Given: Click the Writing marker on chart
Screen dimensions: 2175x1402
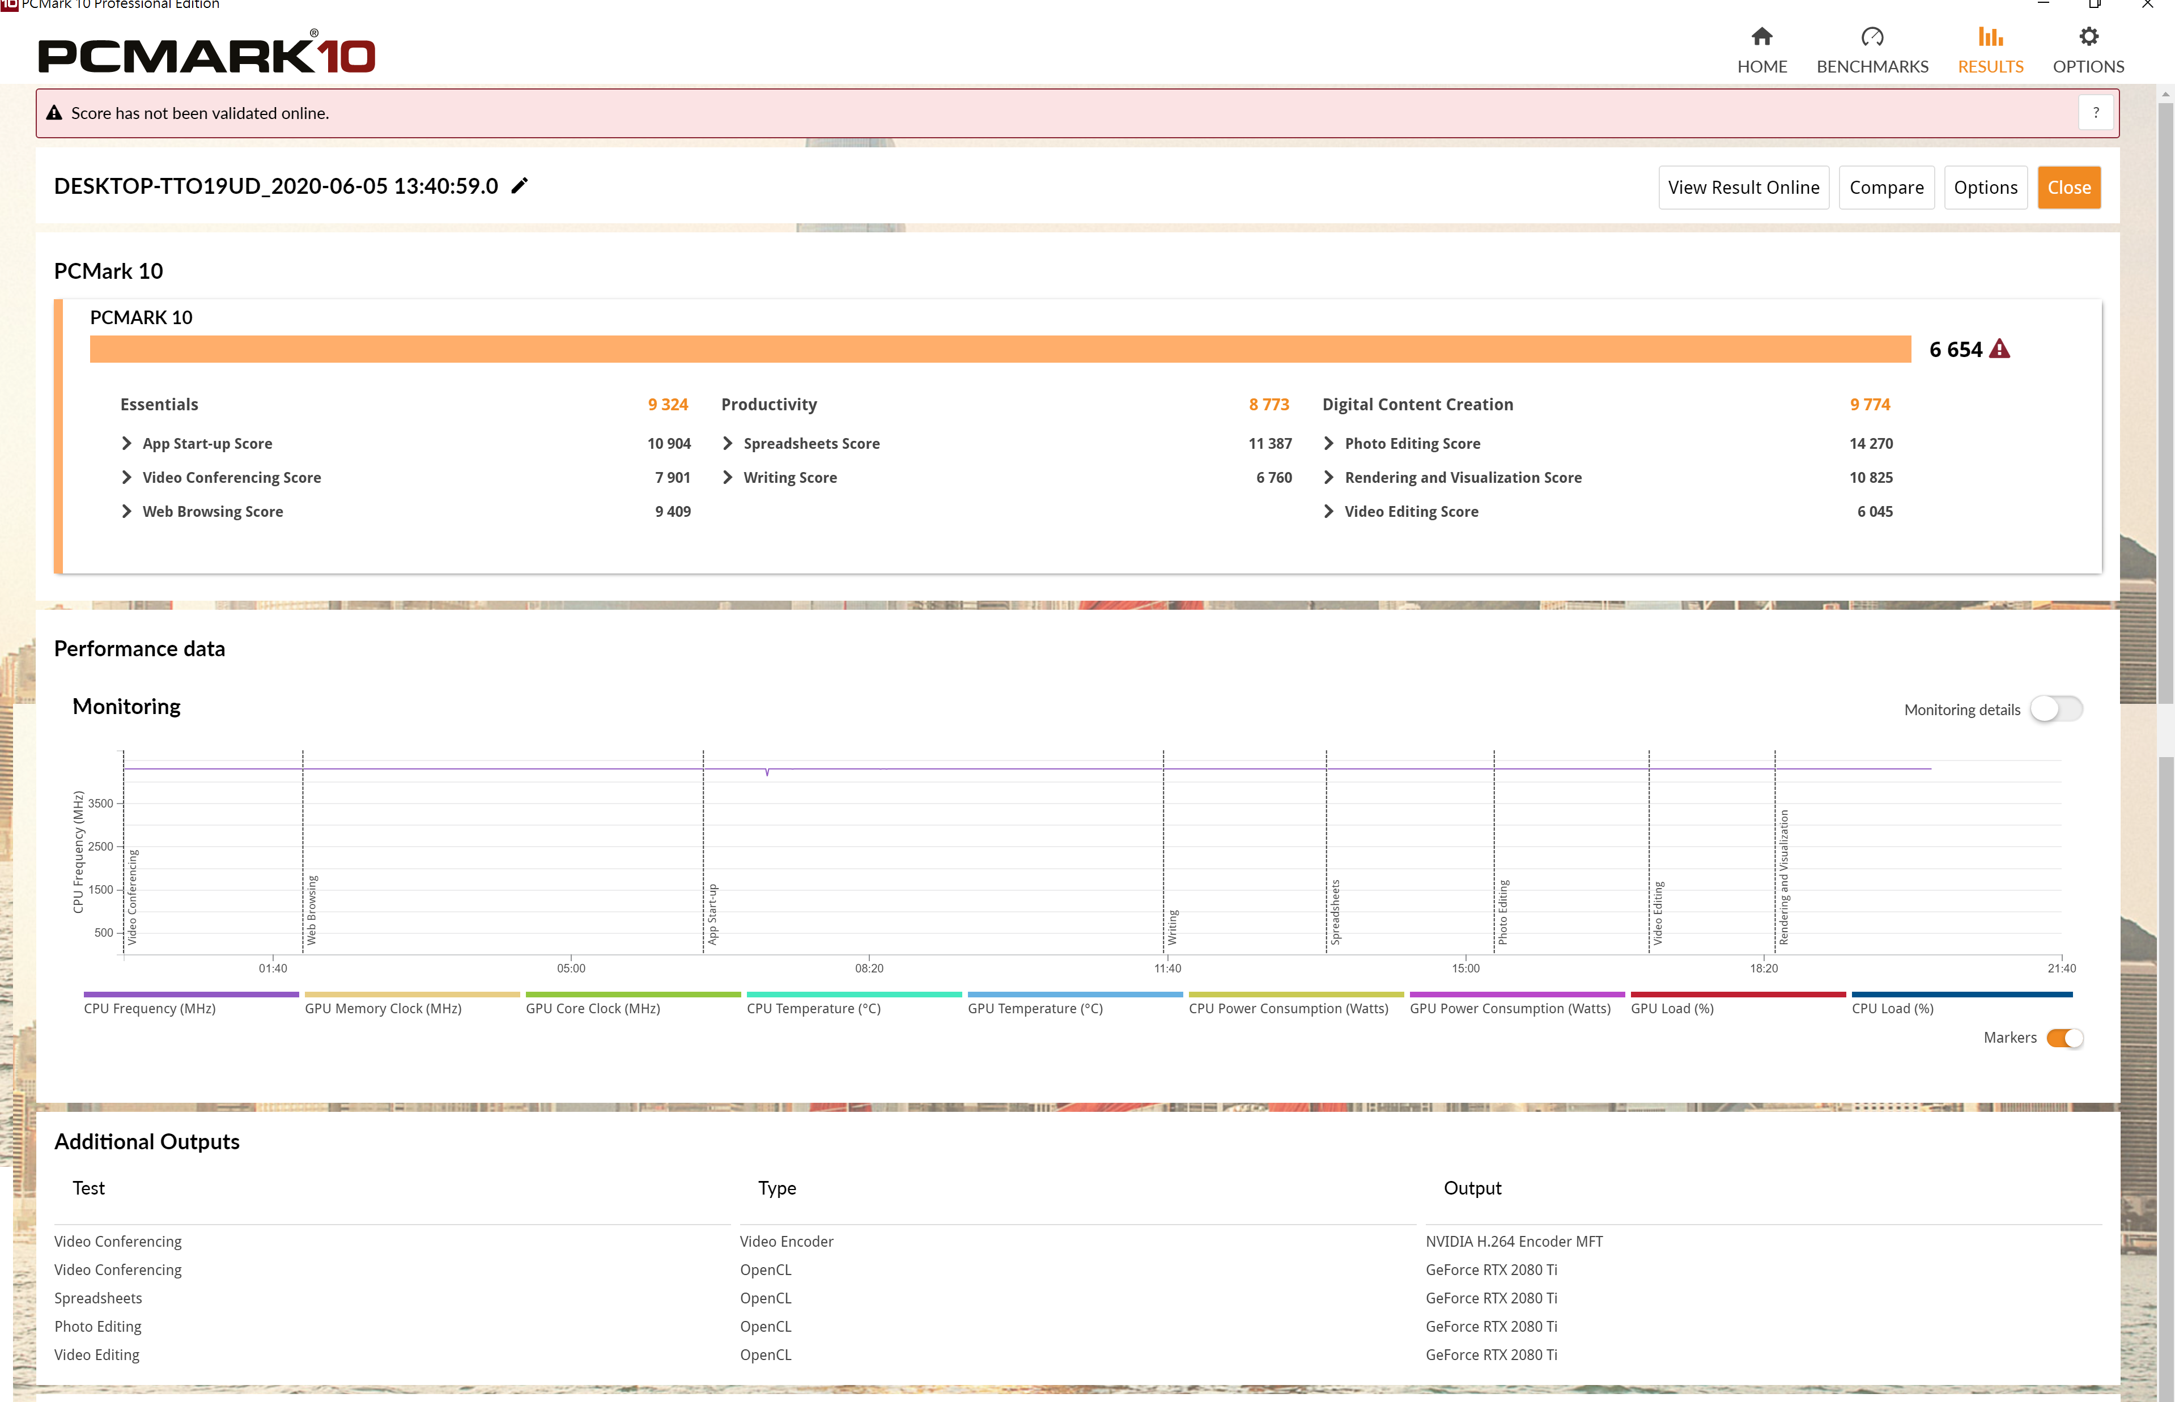Looking at the screenshot, I should [x=1173, y=927].
